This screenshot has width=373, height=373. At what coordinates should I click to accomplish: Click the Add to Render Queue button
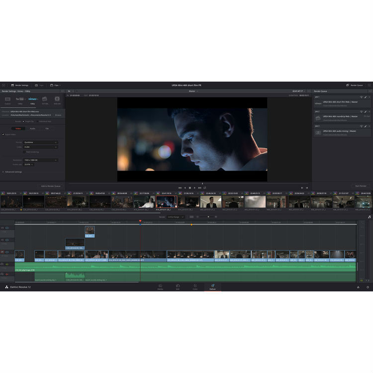[51, 186]
